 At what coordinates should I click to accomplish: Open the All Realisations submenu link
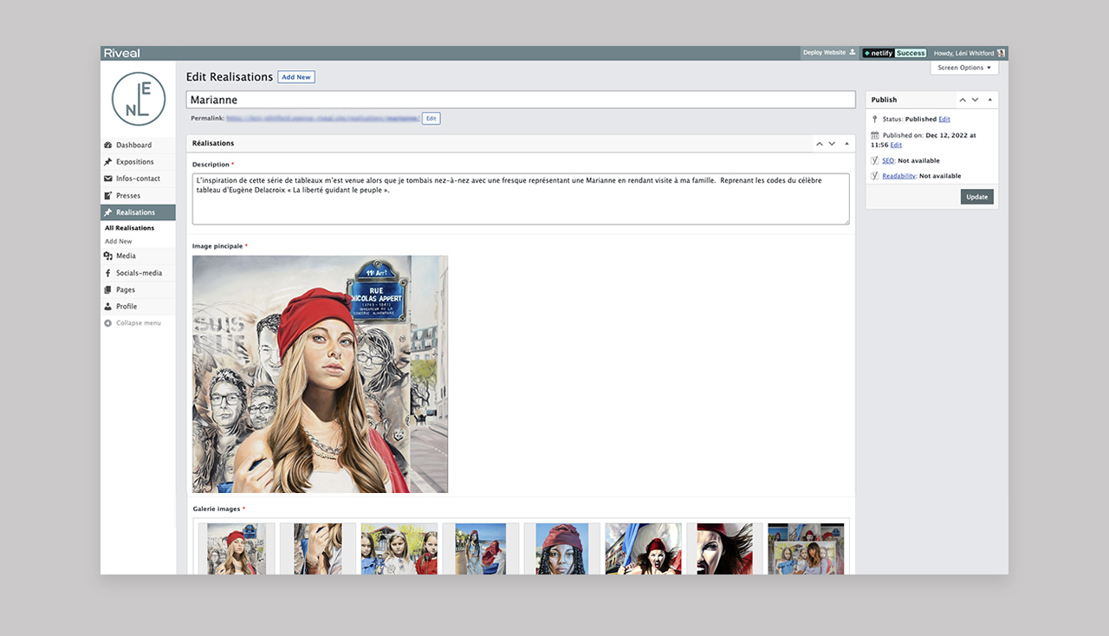click(x=129, y=228)
